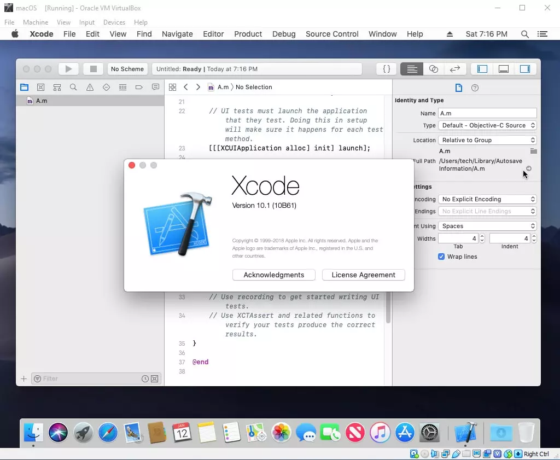Show the Version editor

454,69
